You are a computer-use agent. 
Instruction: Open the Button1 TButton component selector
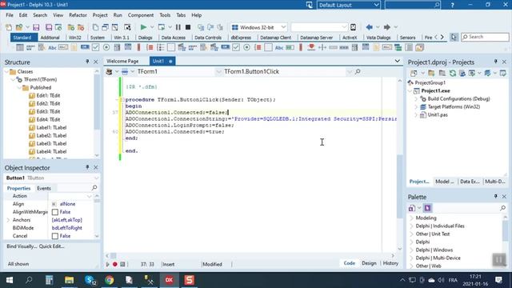point(52,178)
